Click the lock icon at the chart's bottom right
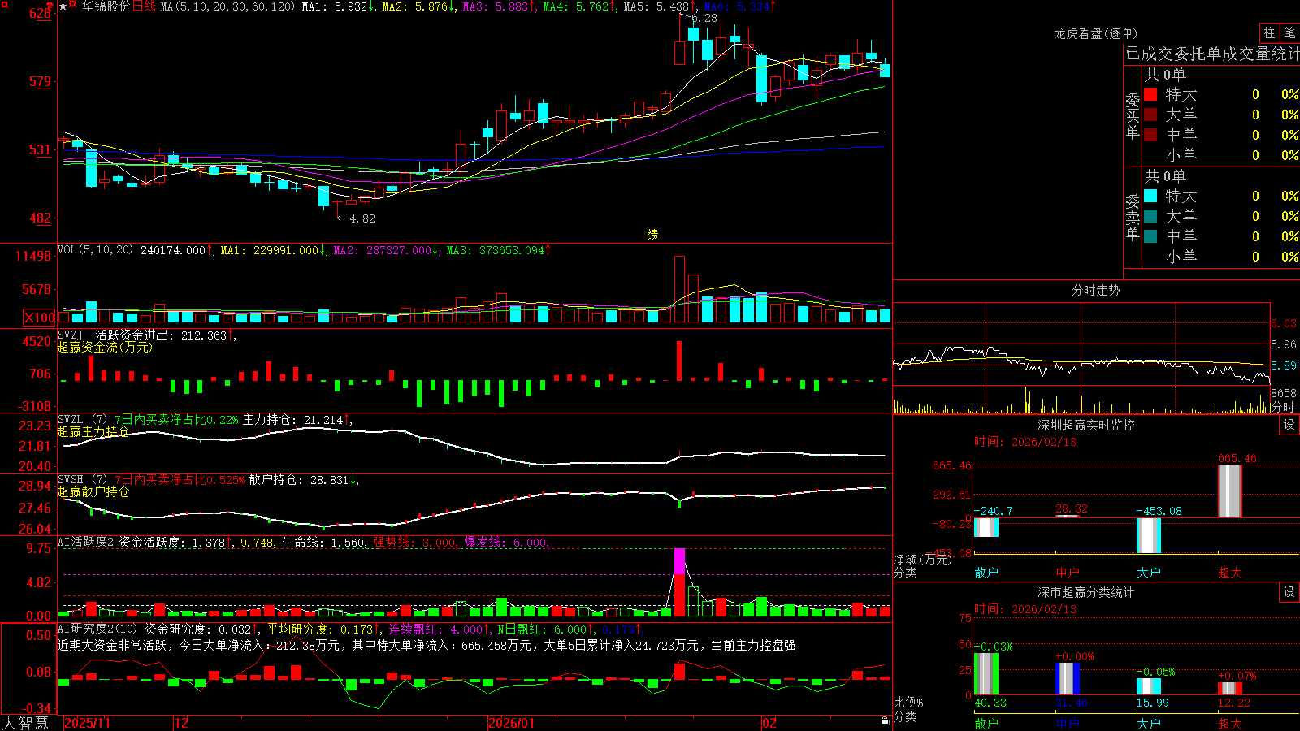Viewport: 1300px width, 731px height. [886, 721]
